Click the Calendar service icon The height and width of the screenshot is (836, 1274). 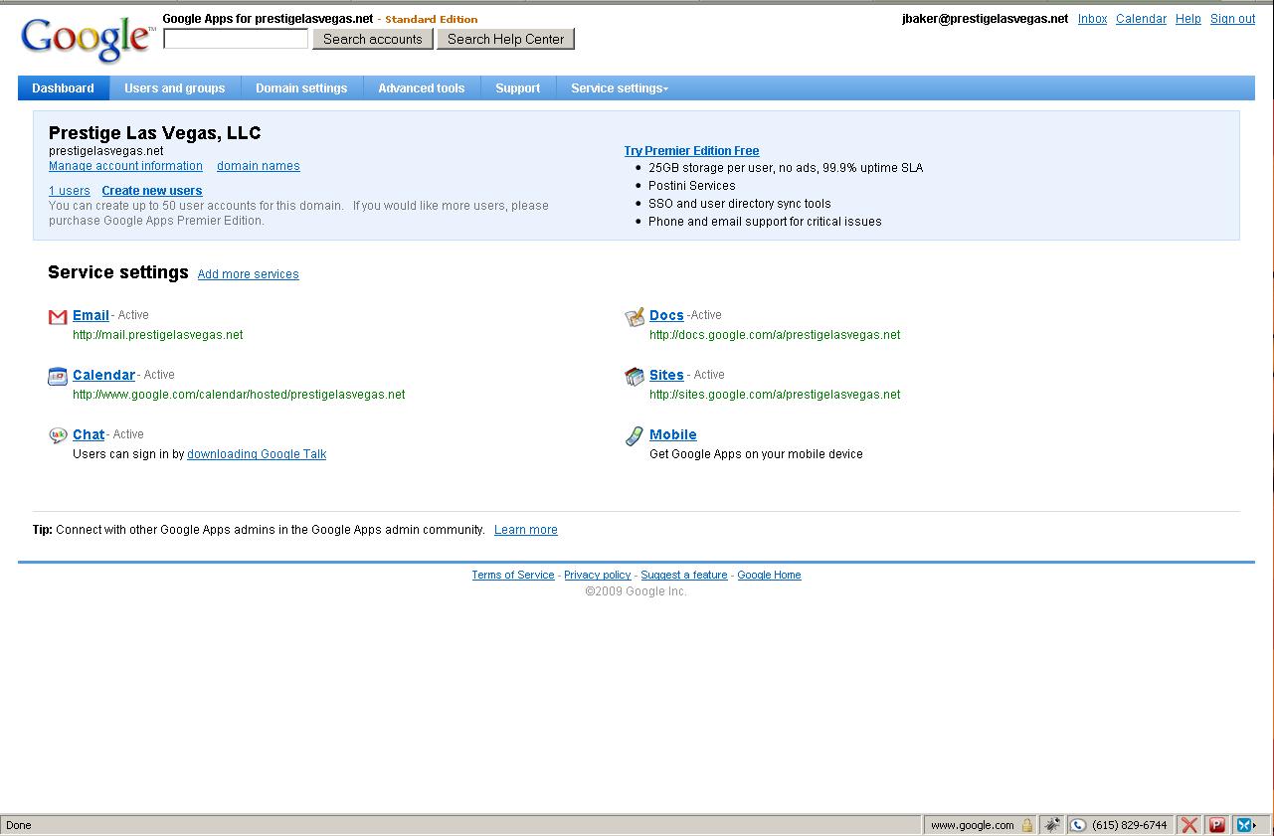pyautogui.click(x=58, y=377)
